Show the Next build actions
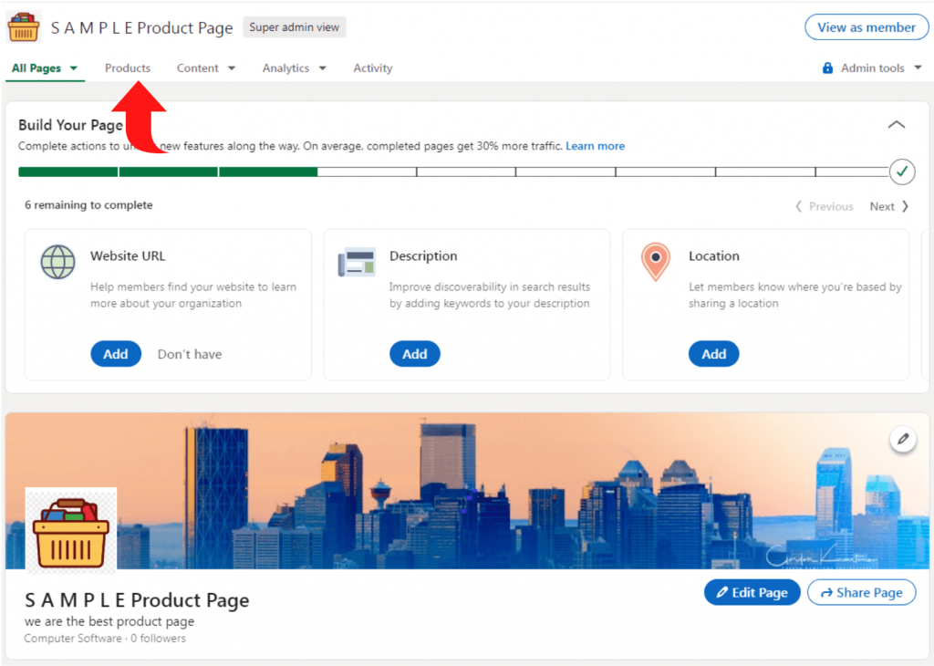Viewport: 934px width, 666px height. 888,206
